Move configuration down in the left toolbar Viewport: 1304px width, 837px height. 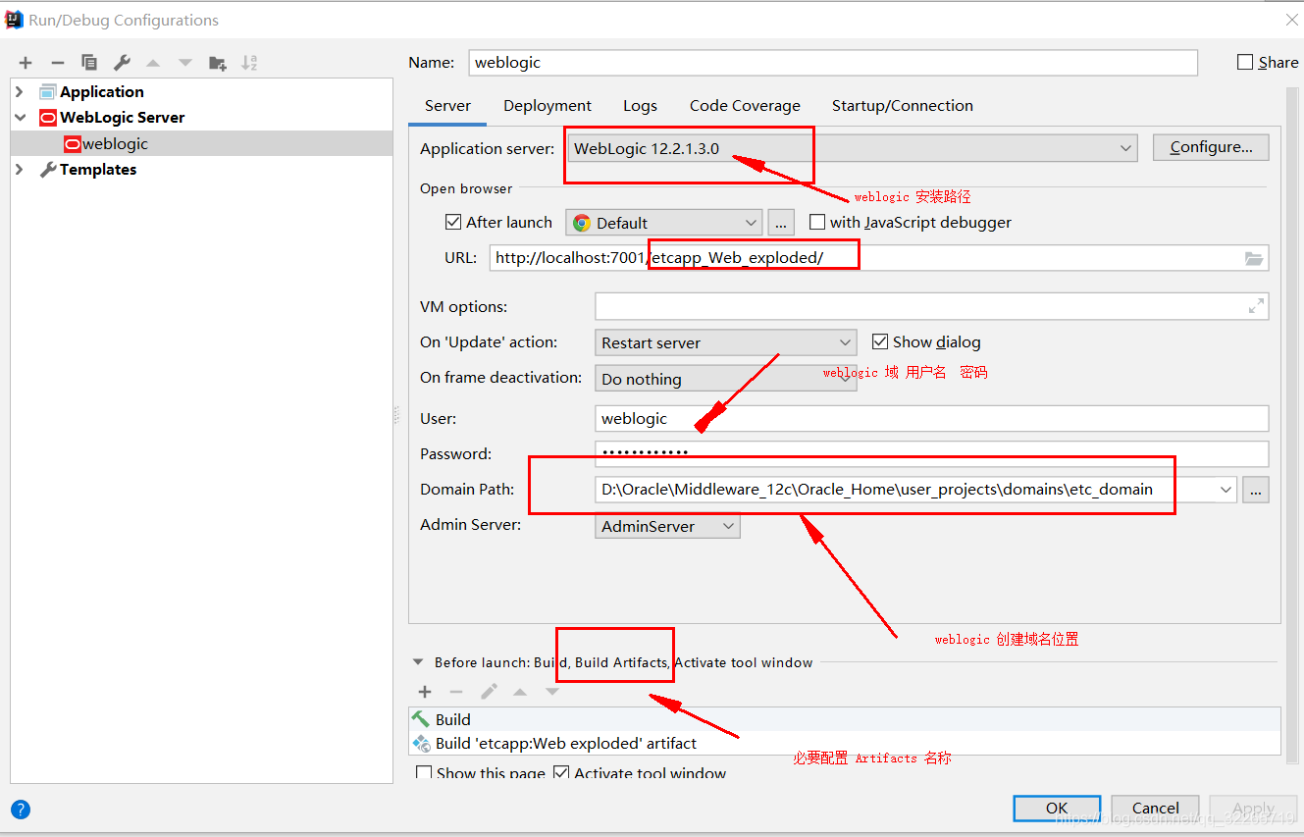185,63
